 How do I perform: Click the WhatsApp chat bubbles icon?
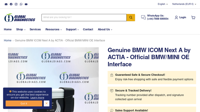(x=143, y=17)
